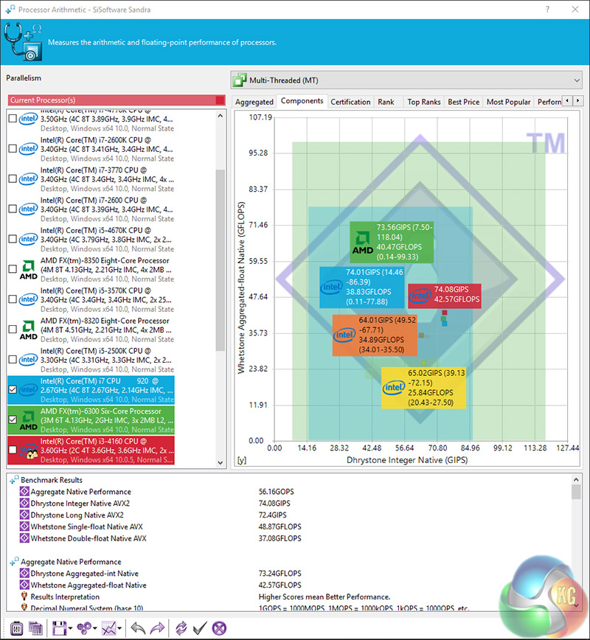Click the Intel logo of i5-4670K entry
Image resolution: width=590 pixels, height=640 pixels.
point(28,239)
